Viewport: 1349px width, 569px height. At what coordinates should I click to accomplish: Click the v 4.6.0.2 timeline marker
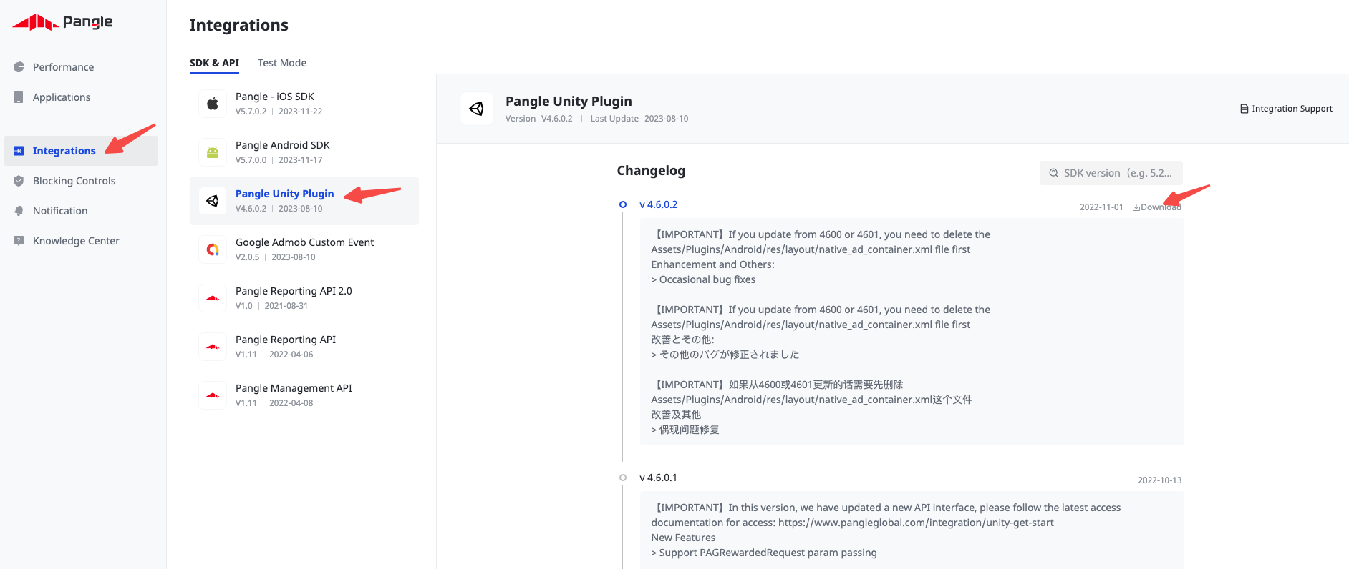[623, 204]
